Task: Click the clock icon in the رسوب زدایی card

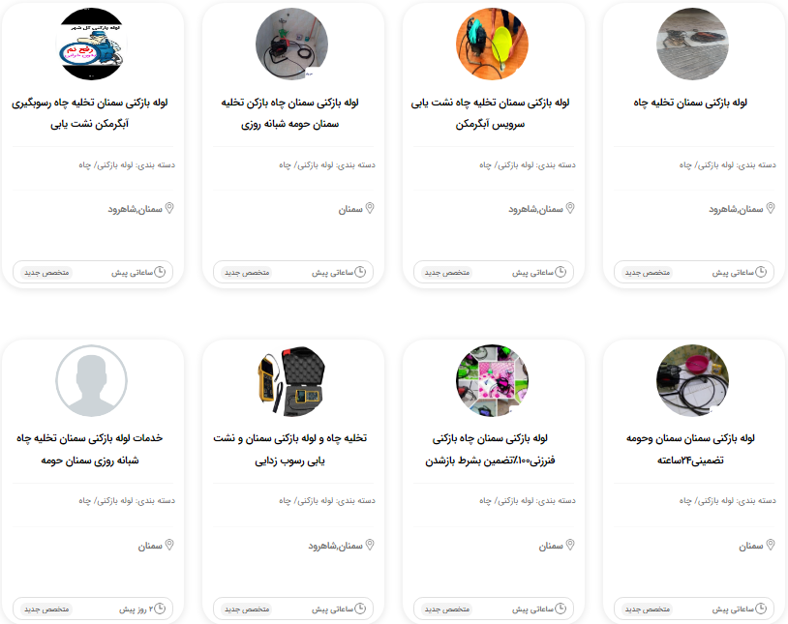Action: click(360, 609)
